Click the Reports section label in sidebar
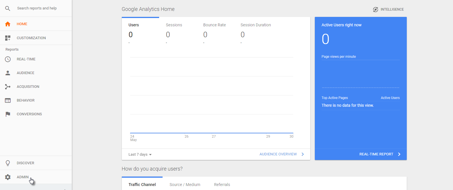This screenshot has width=453, height=190. [12, 50]
